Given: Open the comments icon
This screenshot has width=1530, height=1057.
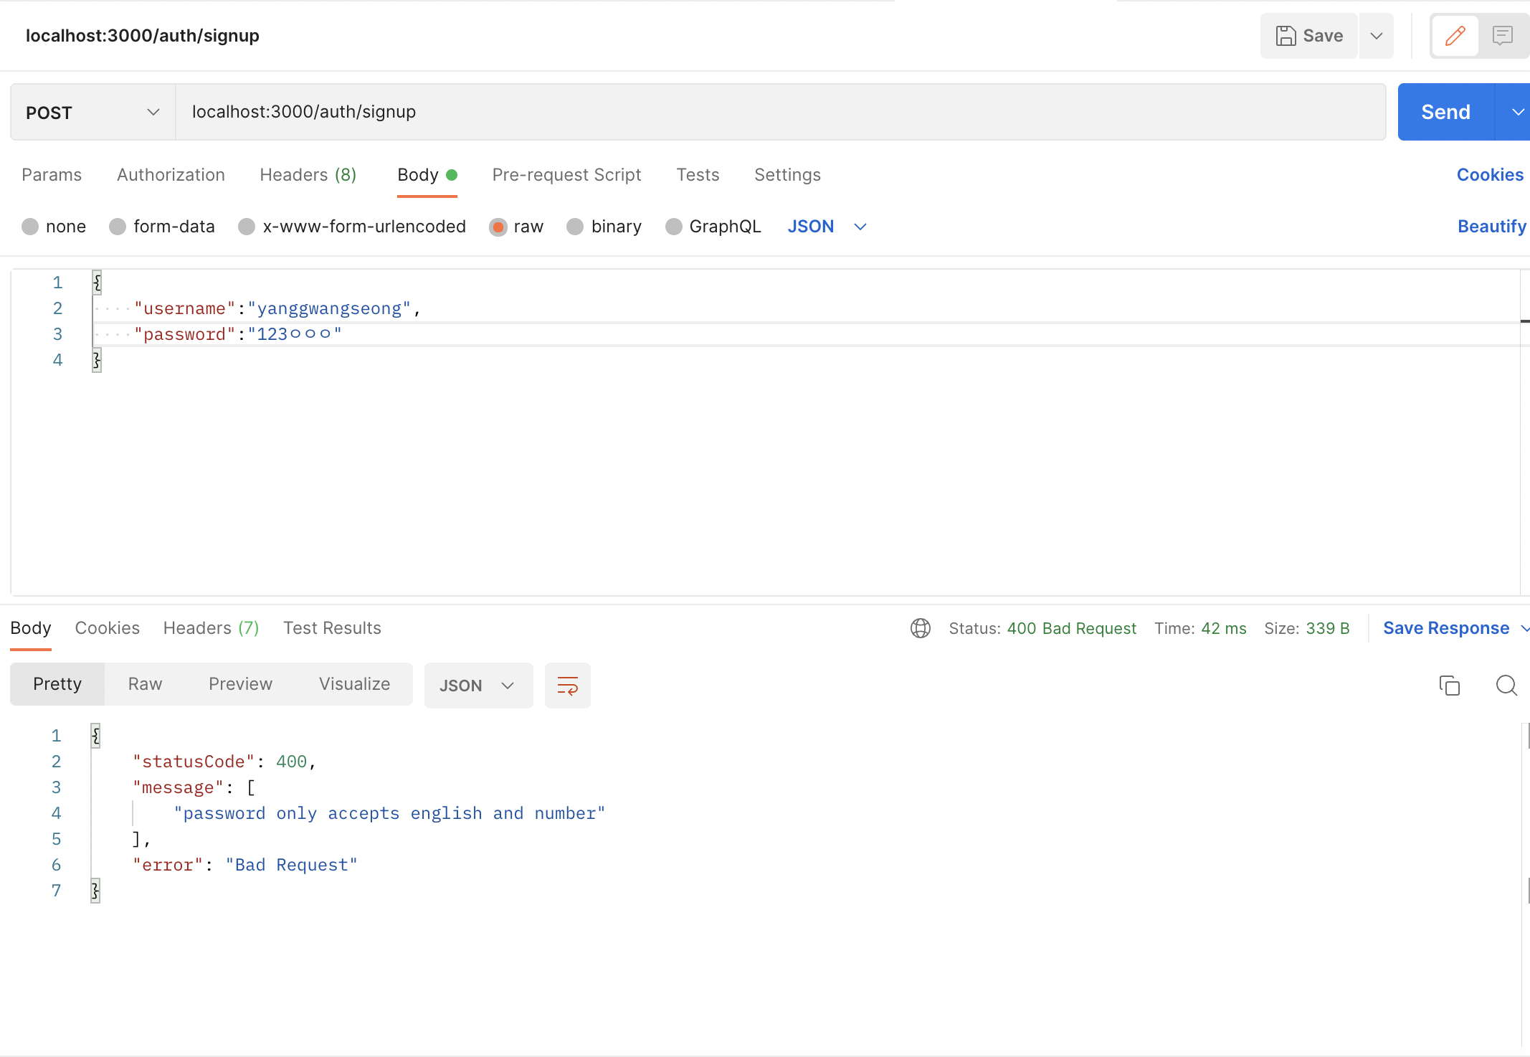Looking at the screenshot, I should (1502, 36).
